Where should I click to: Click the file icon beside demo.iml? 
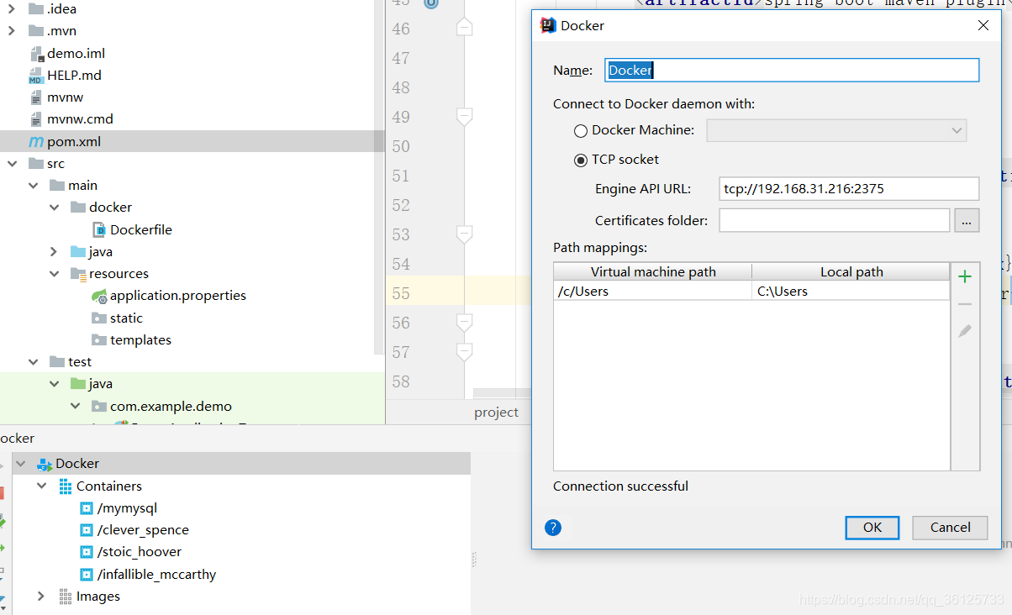(x=36, y=53)
